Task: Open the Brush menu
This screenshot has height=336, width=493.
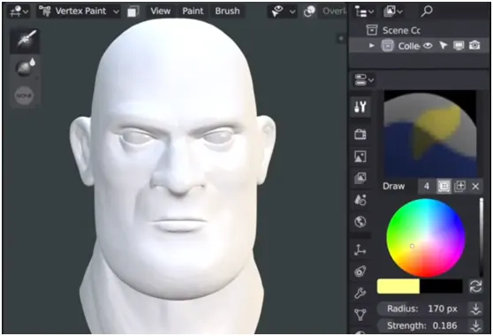Action: [x=227, y=11]
